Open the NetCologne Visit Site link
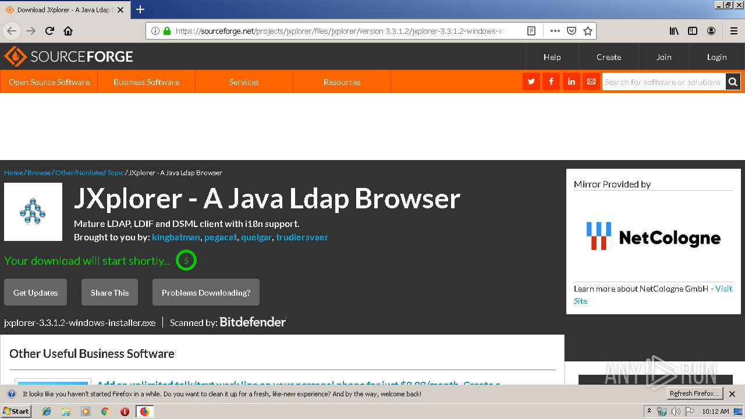 (x=723, y=289)
